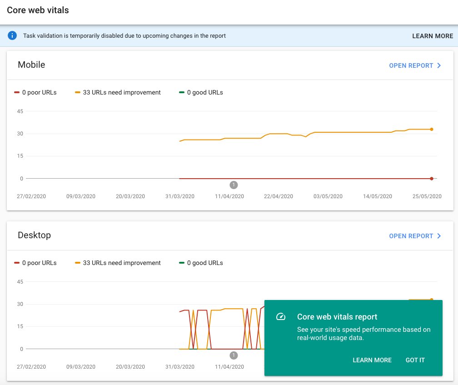Toggle the "0 poor URLs" Mobile legend

[x=36, y=92]
